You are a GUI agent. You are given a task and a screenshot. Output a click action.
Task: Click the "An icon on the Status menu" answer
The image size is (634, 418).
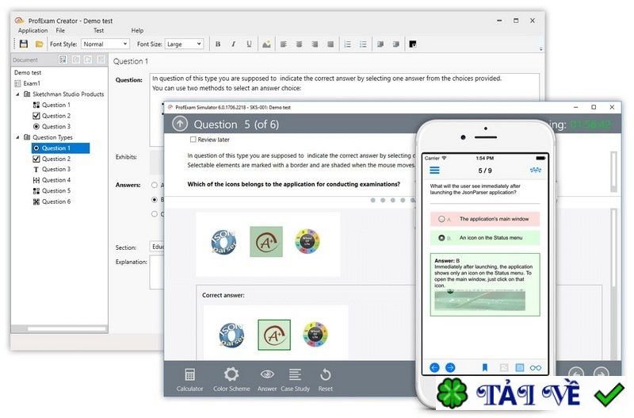click(485, 238)
